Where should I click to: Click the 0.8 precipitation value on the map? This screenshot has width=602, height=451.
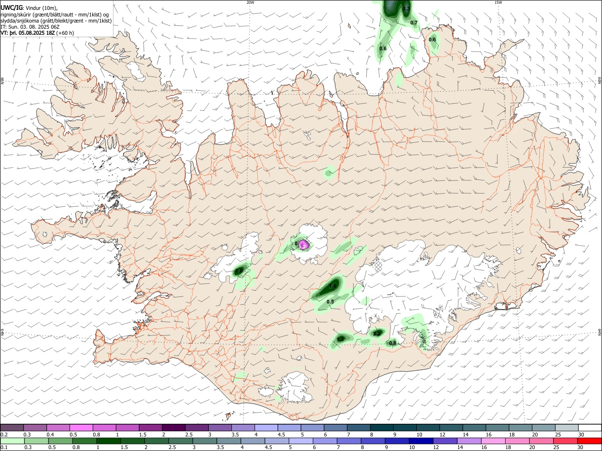393,343
